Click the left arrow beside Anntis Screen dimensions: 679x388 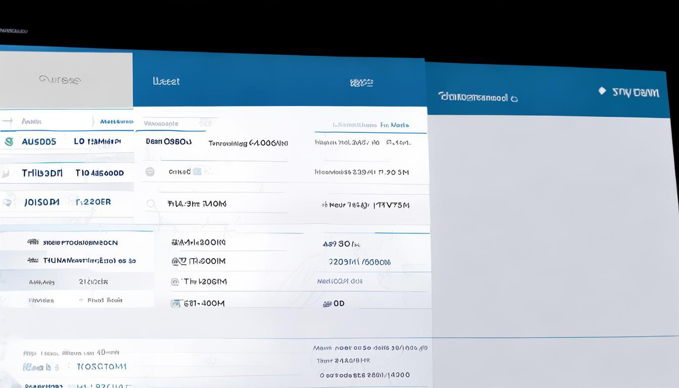7,121
